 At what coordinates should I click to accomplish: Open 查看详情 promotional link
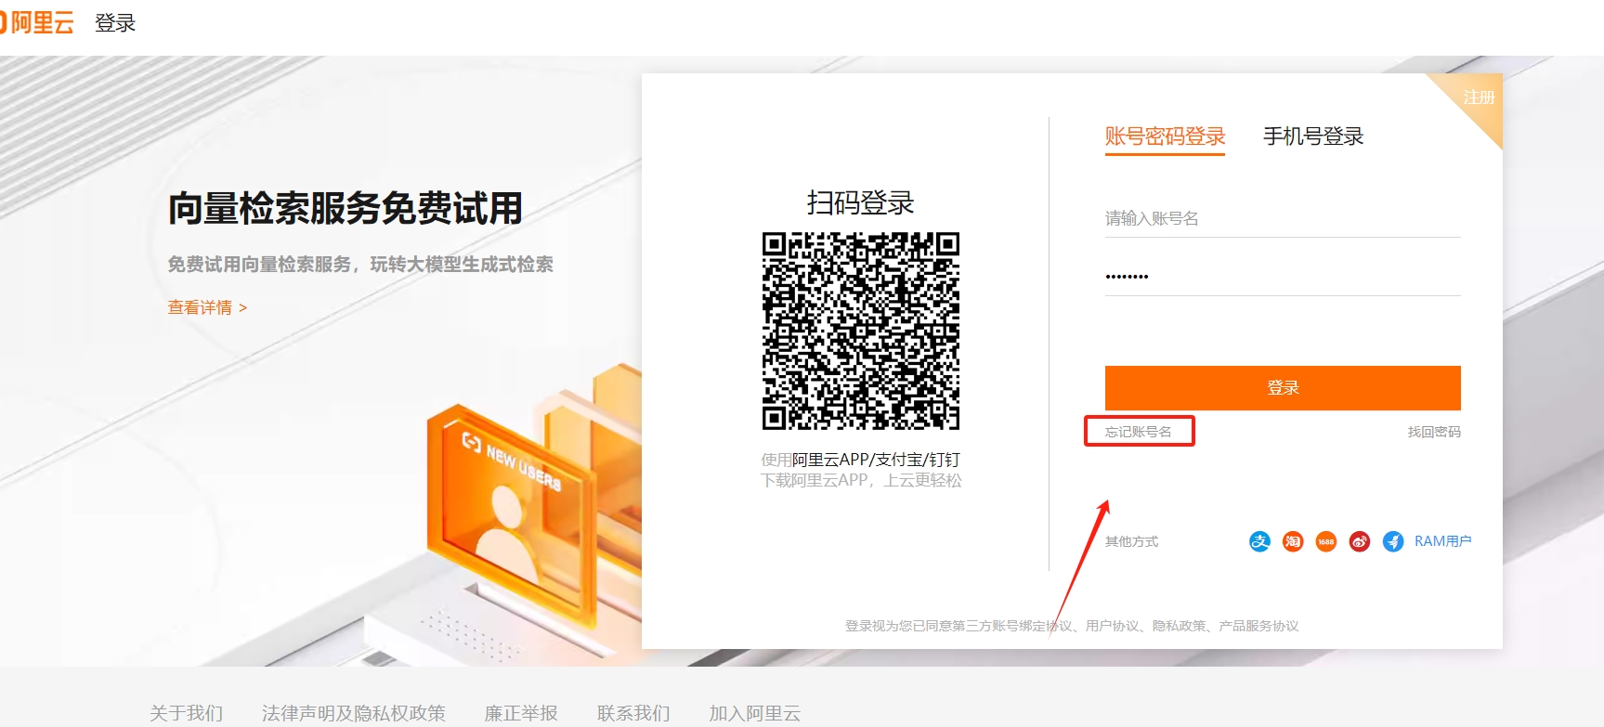[x=207, y=307]
